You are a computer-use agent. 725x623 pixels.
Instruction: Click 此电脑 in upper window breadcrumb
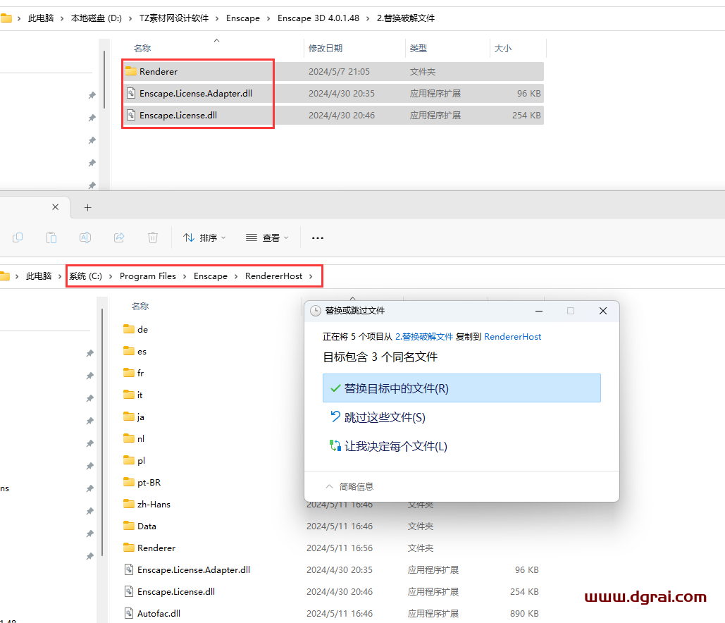41,18
